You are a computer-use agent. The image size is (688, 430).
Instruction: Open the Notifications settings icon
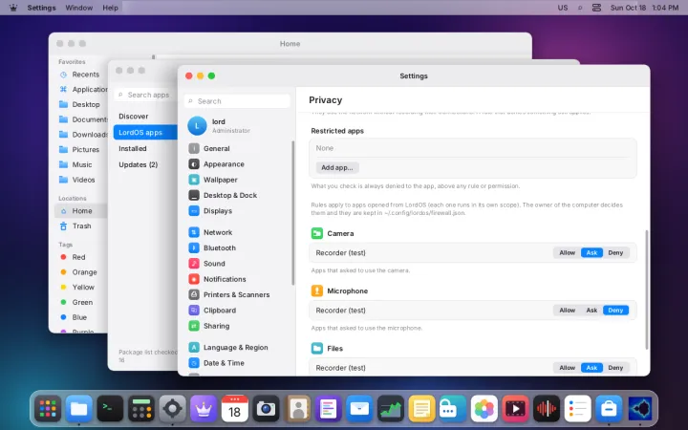tap(193, 279)
